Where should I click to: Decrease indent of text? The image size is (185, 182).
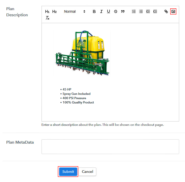click(148, 11)
